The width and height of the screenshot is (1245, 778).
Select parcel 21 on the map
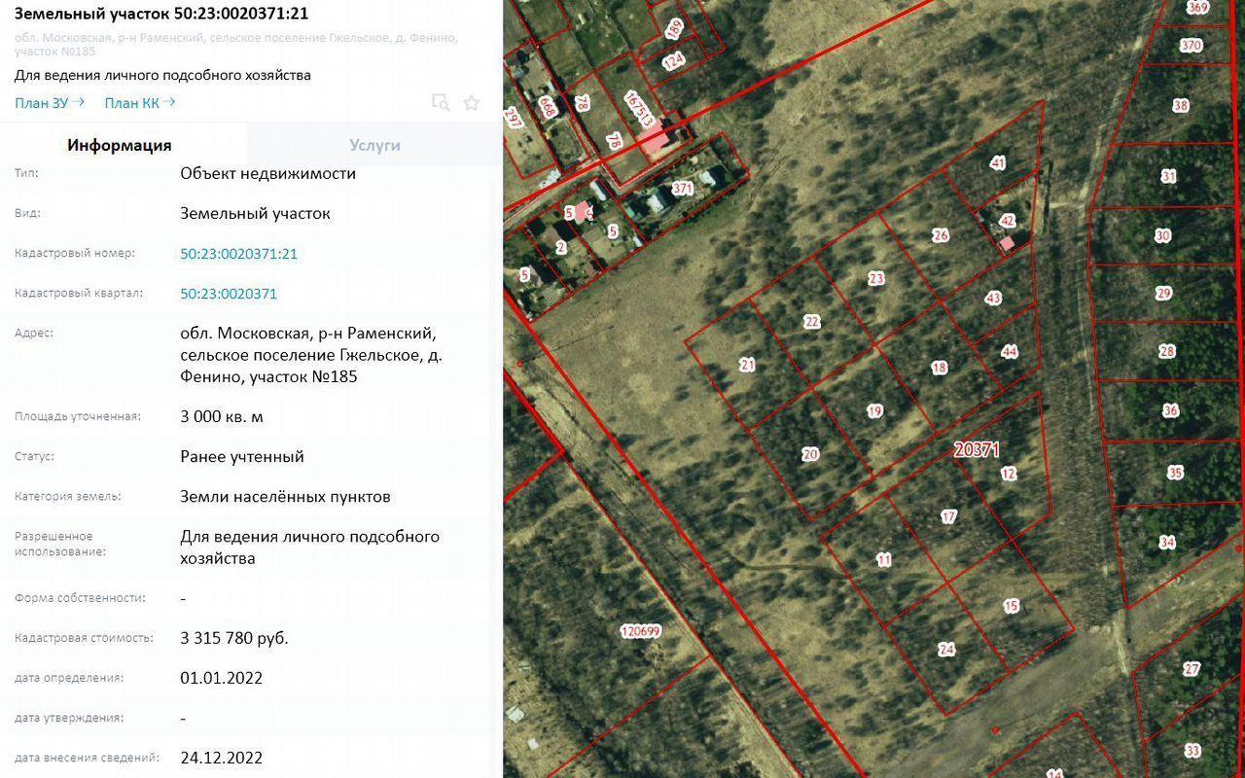(x=747, y=366)
